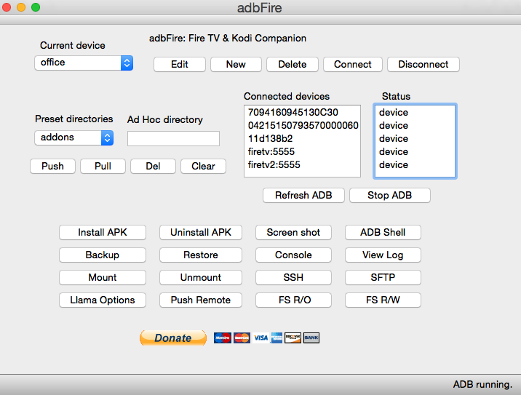Click the Edit device button

(x=180, y=65)
